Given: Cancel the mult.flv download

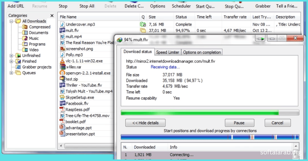Looking at the screenshot, I should (277, 123).
